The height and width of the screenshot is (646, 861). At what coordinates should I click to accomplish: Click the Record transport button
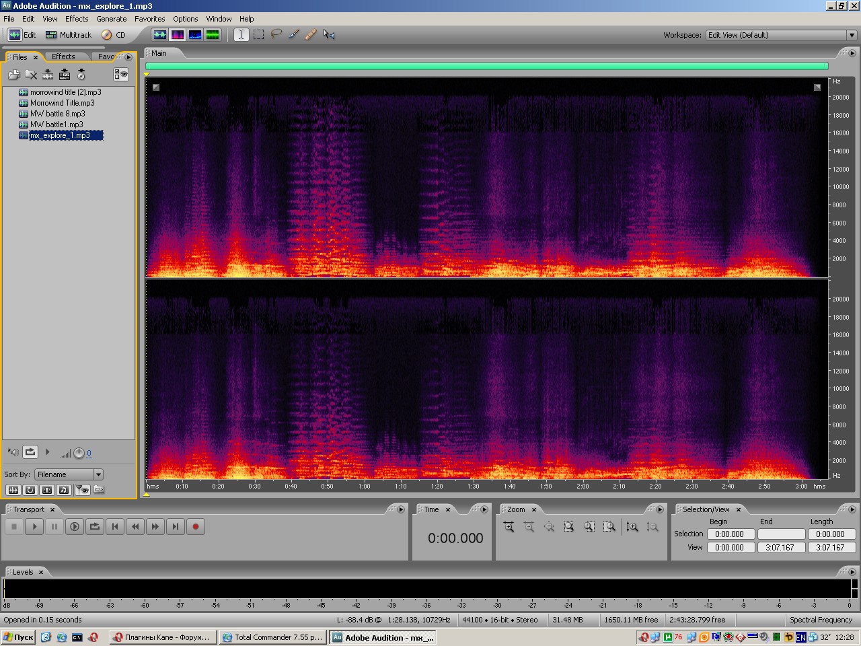(196, 527)
